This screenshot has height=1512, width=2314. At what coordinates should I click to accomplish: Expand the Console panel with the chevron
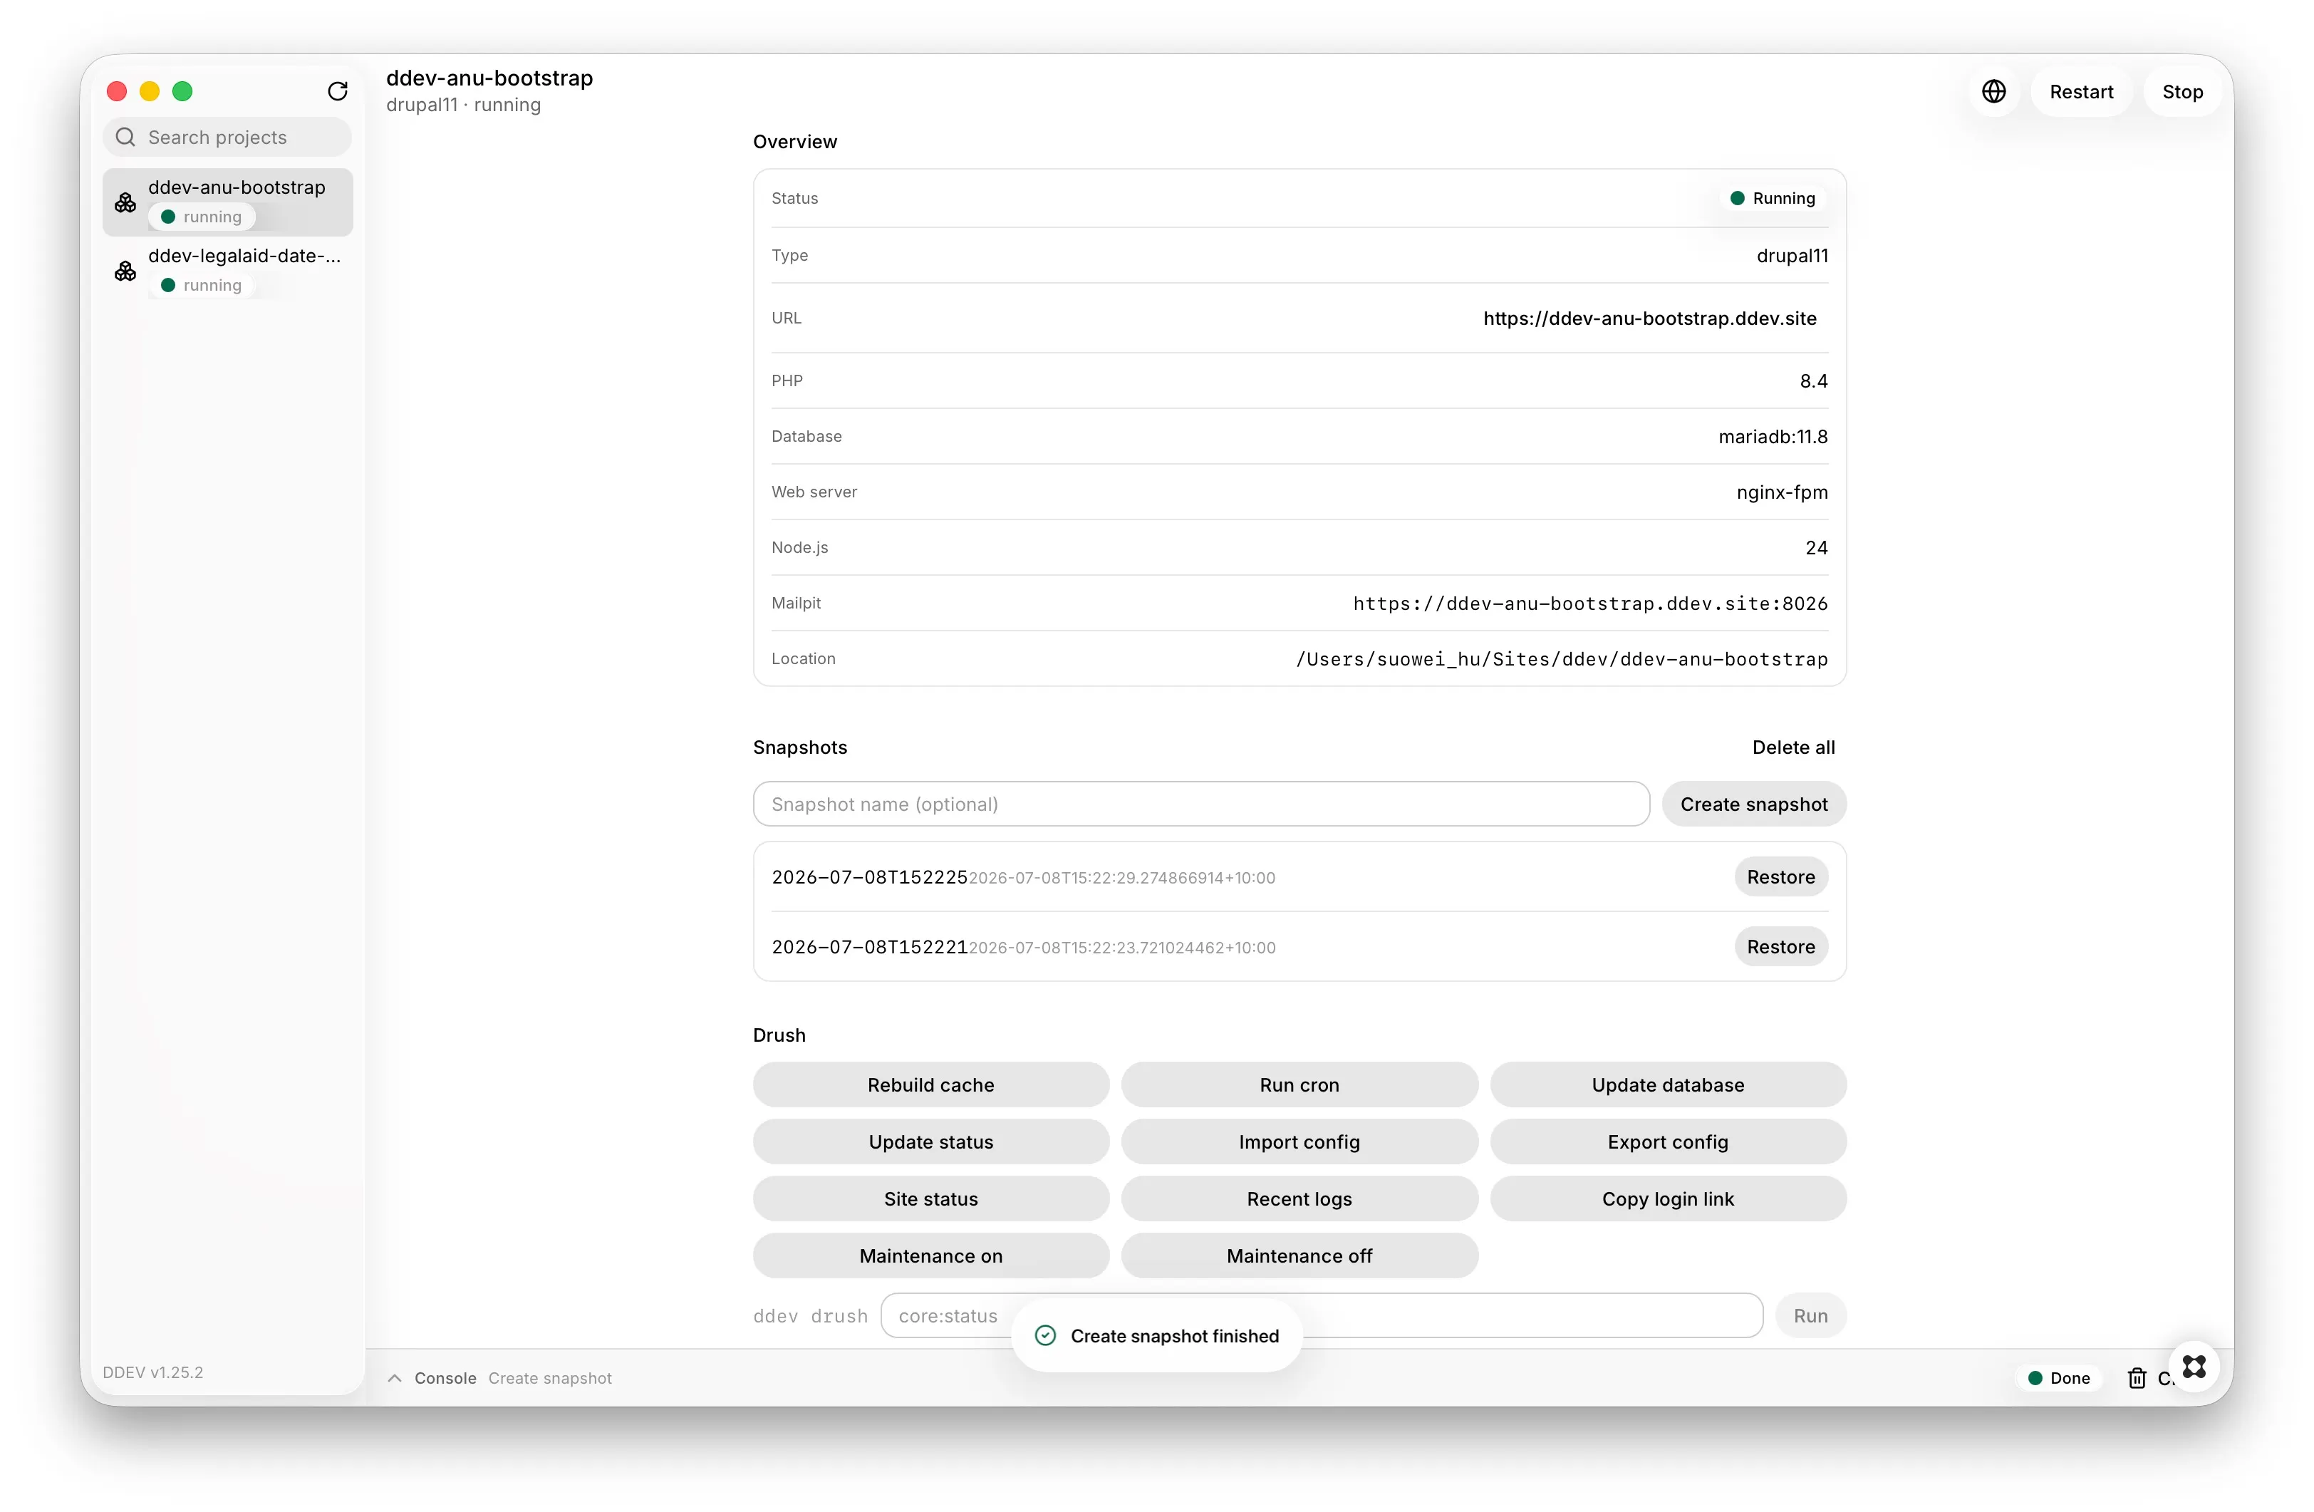(395, 1378)
